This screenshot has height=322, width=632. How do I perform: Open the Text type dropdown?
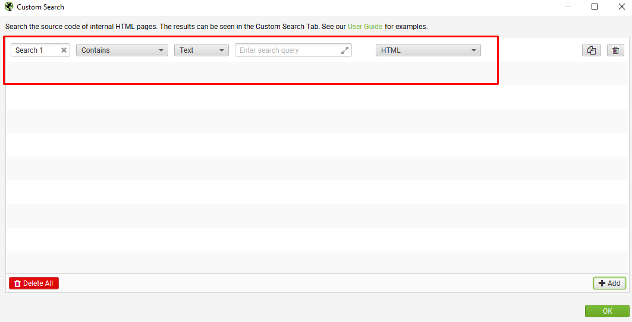pyautogui.click(x=202, y=50)
